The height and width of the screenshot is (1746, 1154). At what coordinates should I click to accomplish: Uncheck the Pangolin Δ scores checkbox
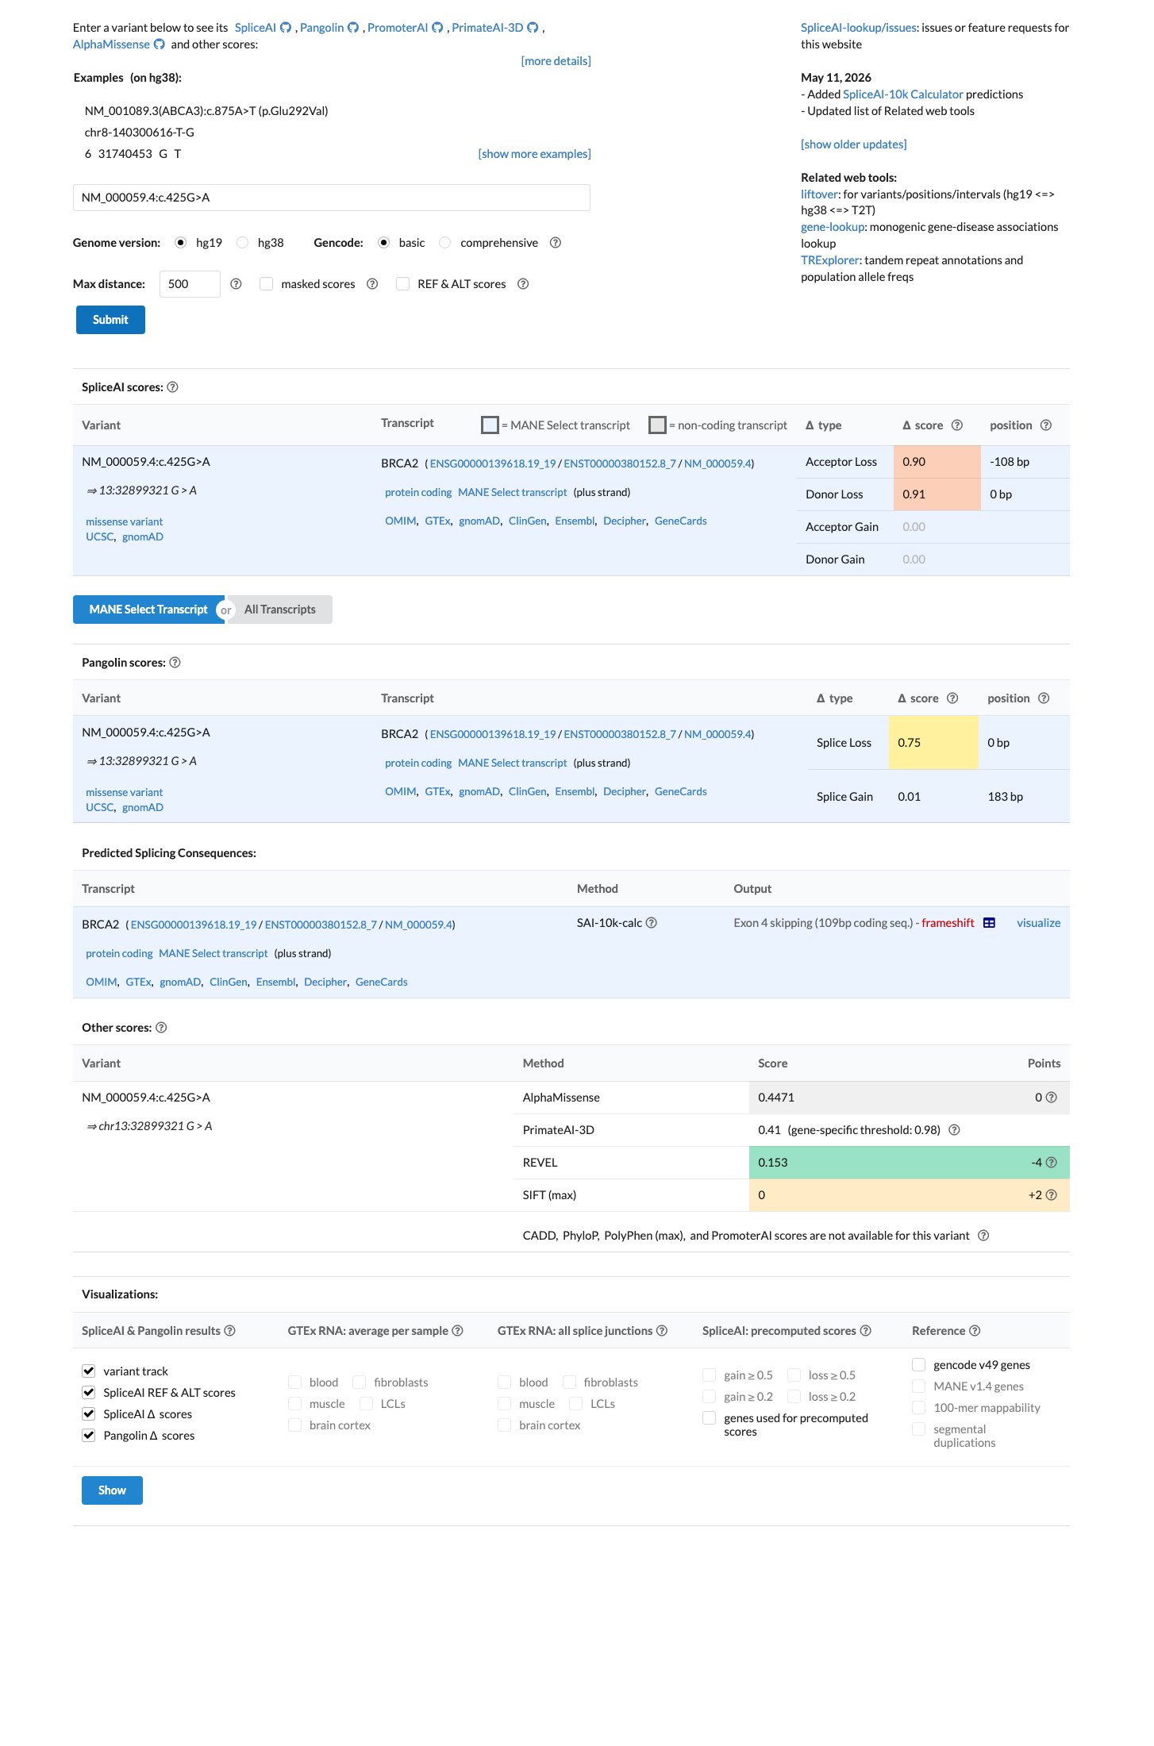pos(89,1435)
